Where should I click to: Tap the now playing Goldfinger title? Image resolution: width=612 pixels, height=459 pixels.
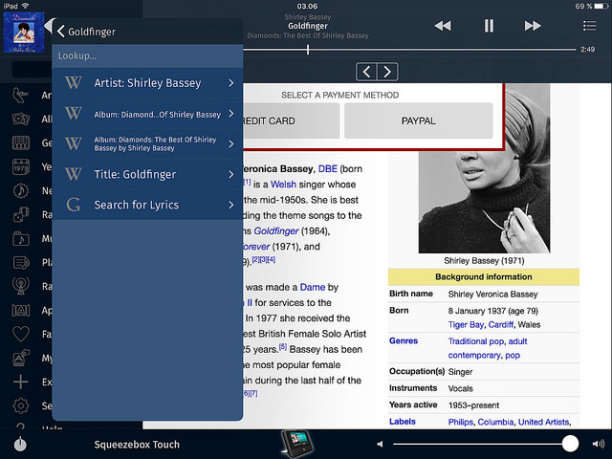click(x=308, y=26)
